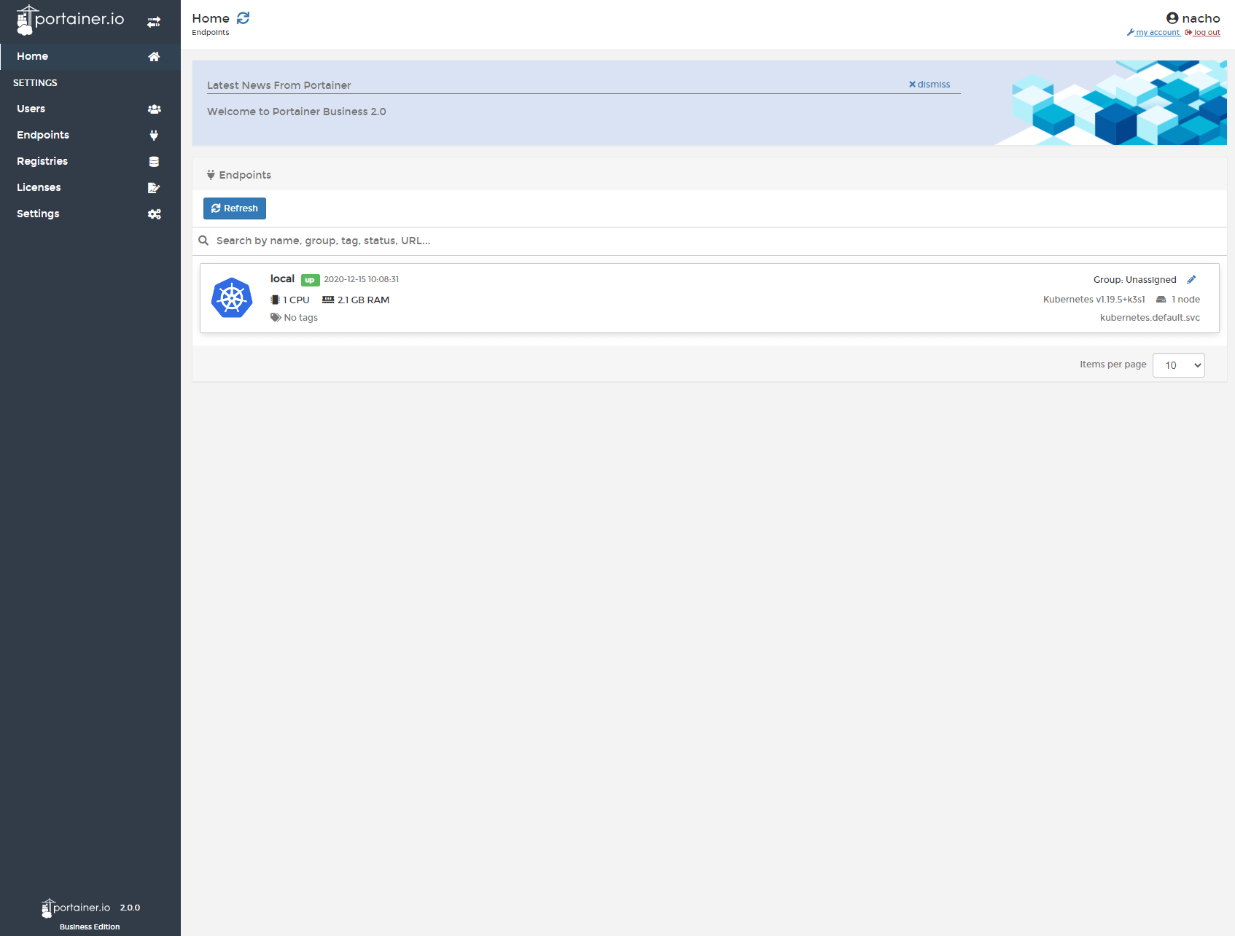Click the Users group icon in the sidebar
The height and width of the screenshot is (936, 1235).
[x=154, y=109]
